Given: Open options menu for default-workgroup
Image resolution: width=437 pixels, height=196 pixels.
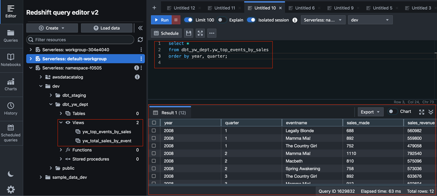Looking at the screenshot, I should tap(141, 59).
